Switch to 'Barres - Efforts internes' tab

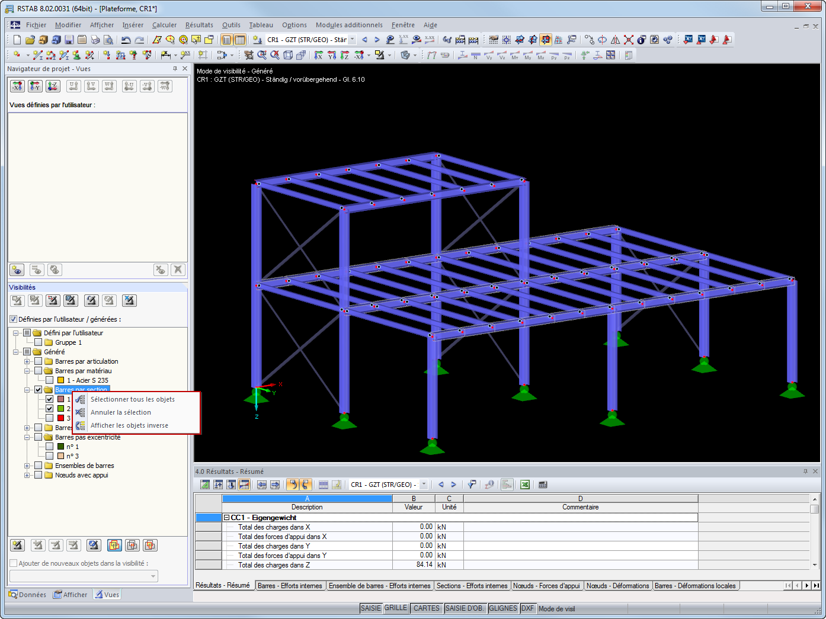pyautogui.click(x=290, y=586)
